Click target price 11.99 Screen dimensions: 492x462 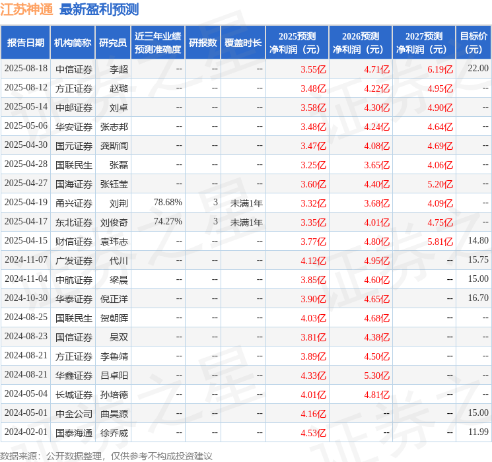coord(478,432)
